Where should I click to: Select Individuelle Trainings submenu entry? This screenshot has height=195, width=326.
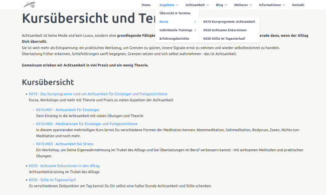176,30
